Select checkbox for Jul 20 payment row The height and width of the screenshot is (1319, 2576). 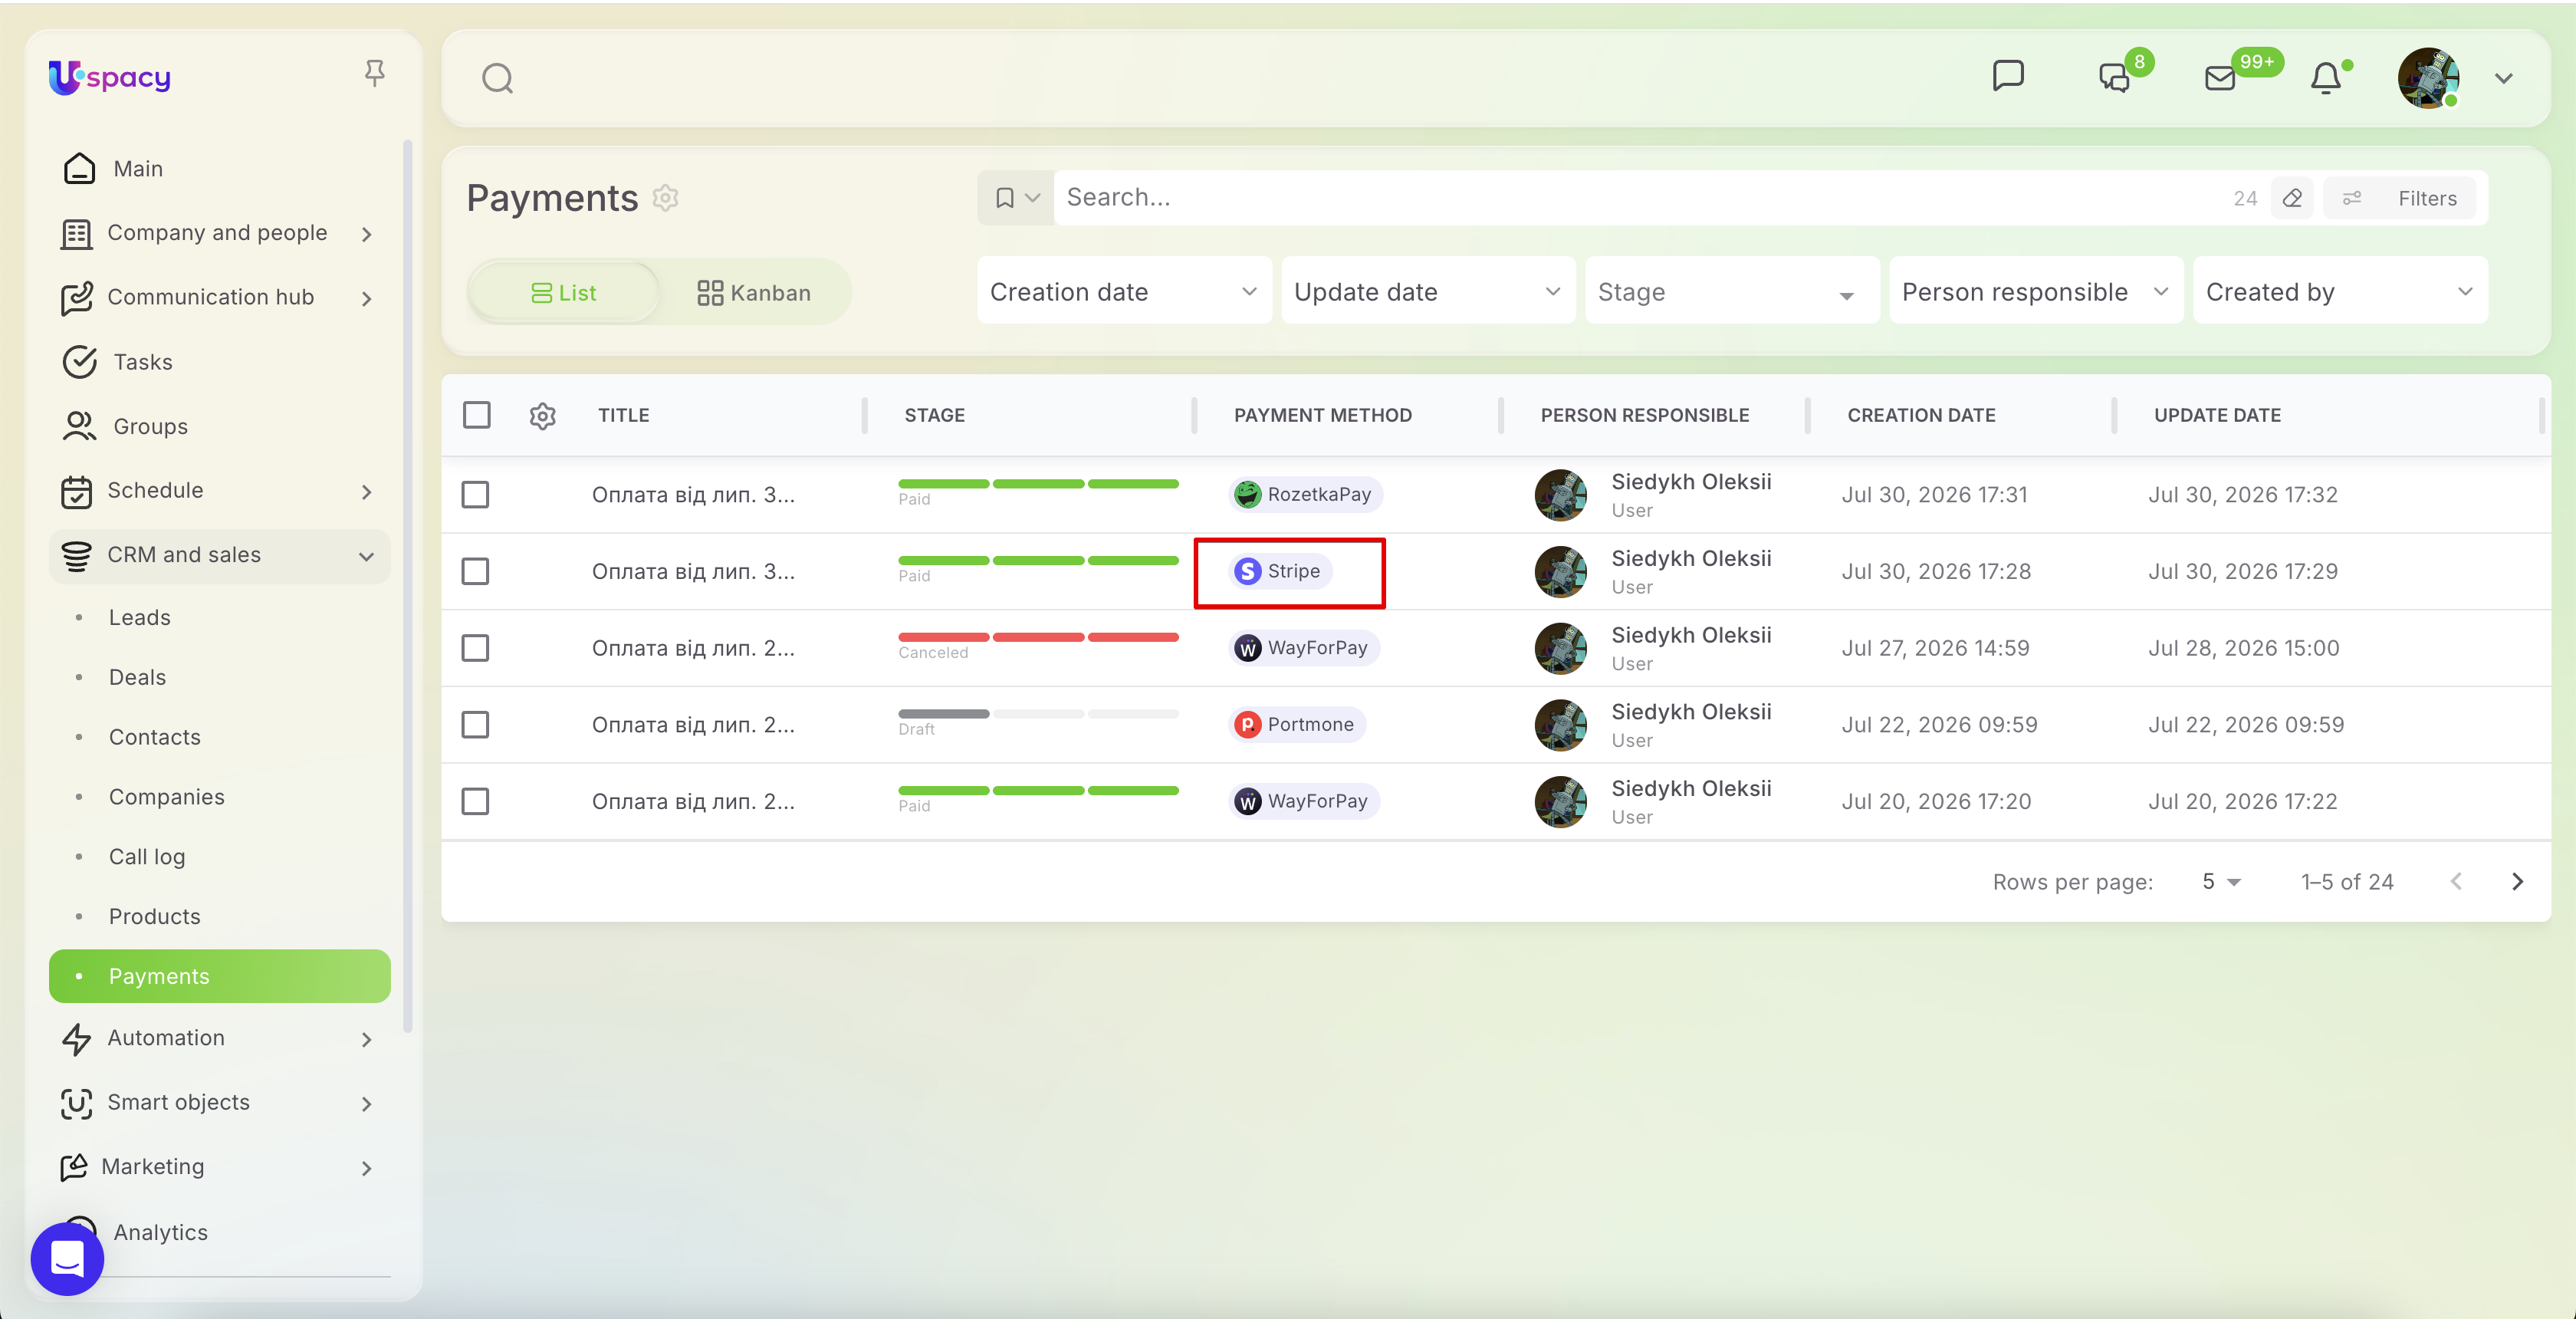click(x=475, y=801)
